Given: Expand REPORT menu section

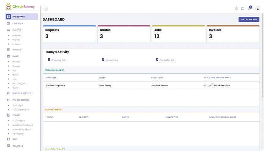Looking at the screenshot, I should pos(16,115).
